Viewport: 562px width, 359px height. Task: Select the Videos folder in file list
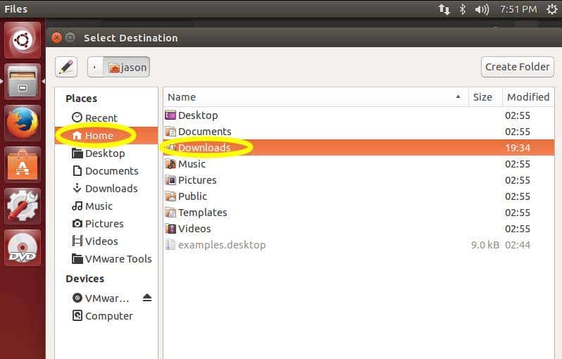coord(359,228)
